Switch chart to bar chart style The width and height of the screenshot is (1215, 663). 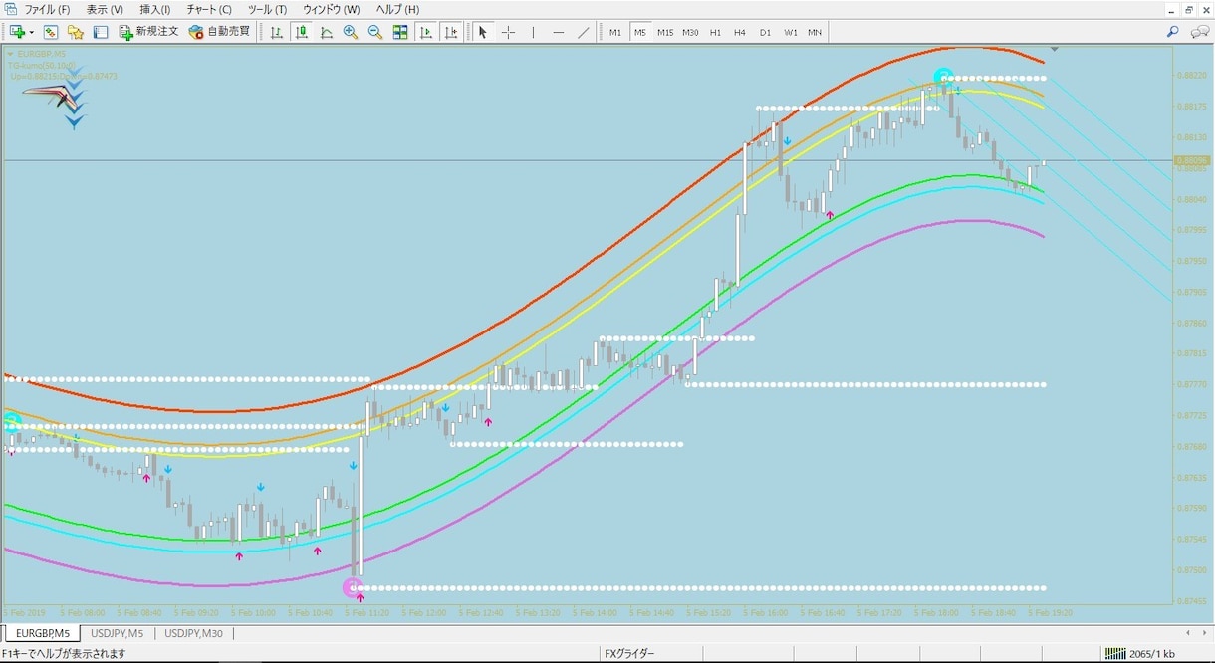277,32
